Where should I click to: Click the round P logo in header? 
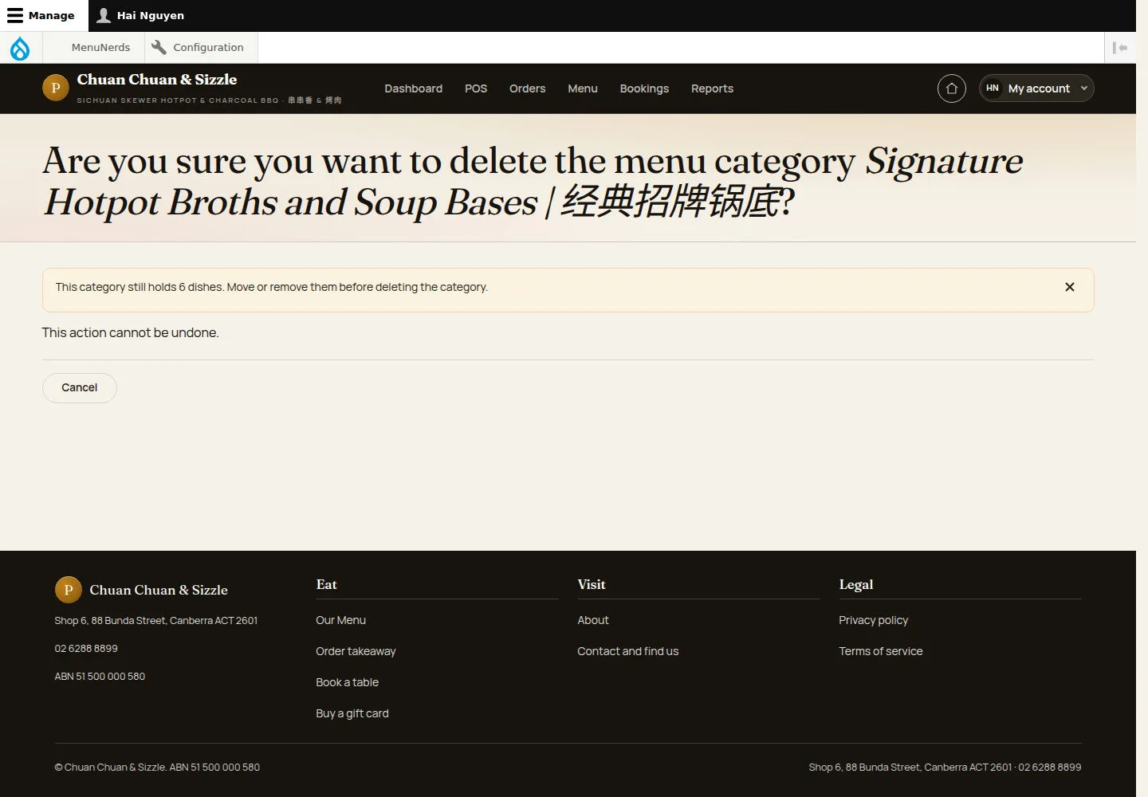56,88
